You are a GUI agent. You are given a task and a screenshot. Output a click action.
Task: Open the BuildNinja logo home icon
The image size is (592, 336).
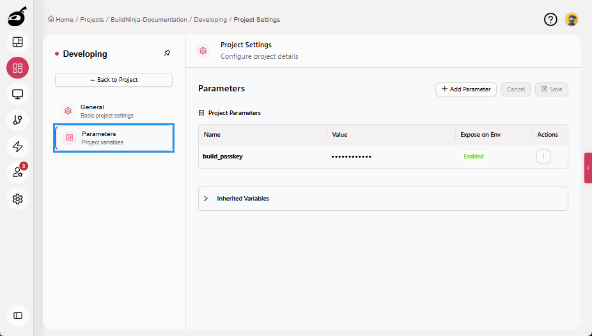coord(17,17)
